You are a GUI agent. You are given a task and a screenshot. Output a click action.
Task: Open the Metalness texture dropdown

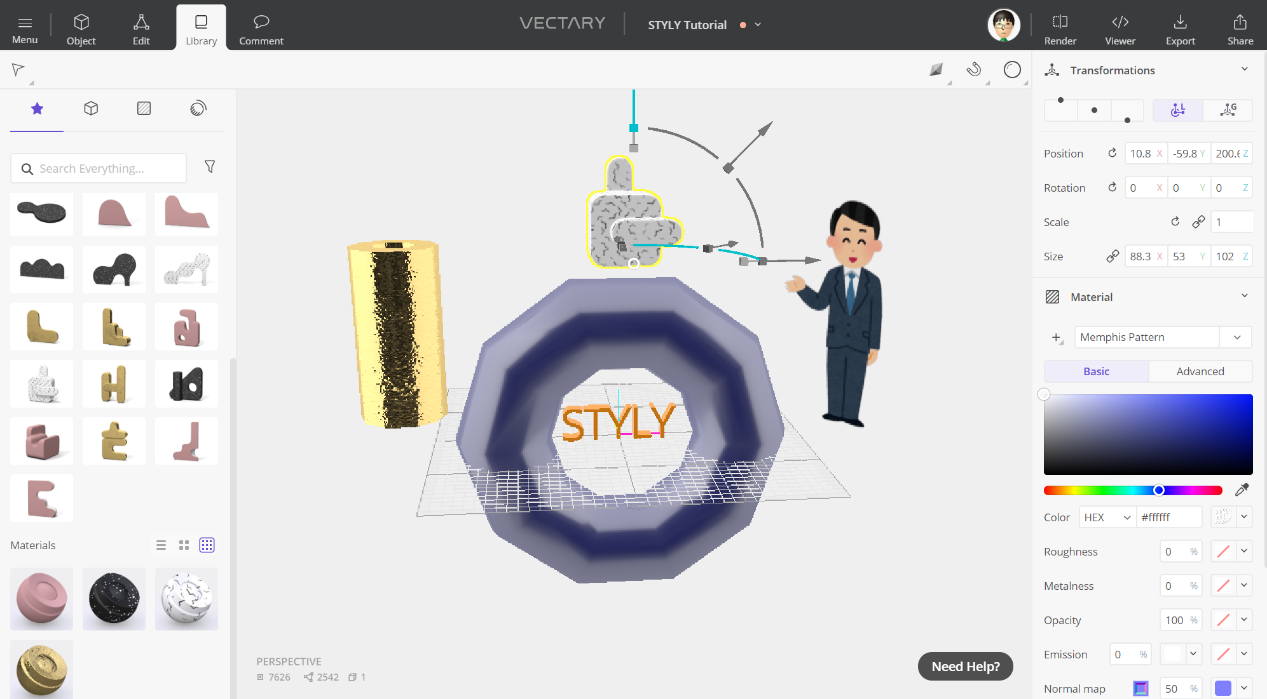tap(1244, 585)
